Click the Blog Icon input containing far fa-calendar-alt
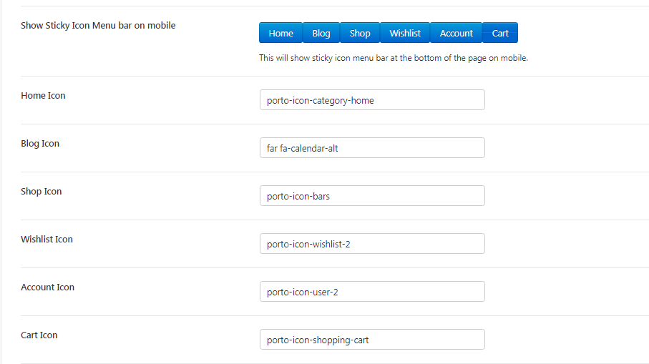Image resolution: width=649 pixels, height=364 pixels. tap(372, 148)
